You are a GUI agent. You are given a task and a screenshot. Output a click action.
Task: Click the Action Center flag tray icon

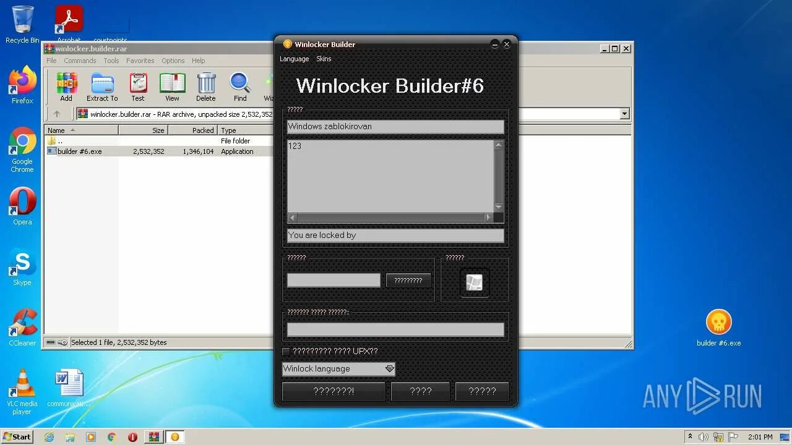(733, 437)
